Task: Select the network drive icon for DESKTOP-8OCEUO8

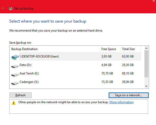Action: pos(15,57)
